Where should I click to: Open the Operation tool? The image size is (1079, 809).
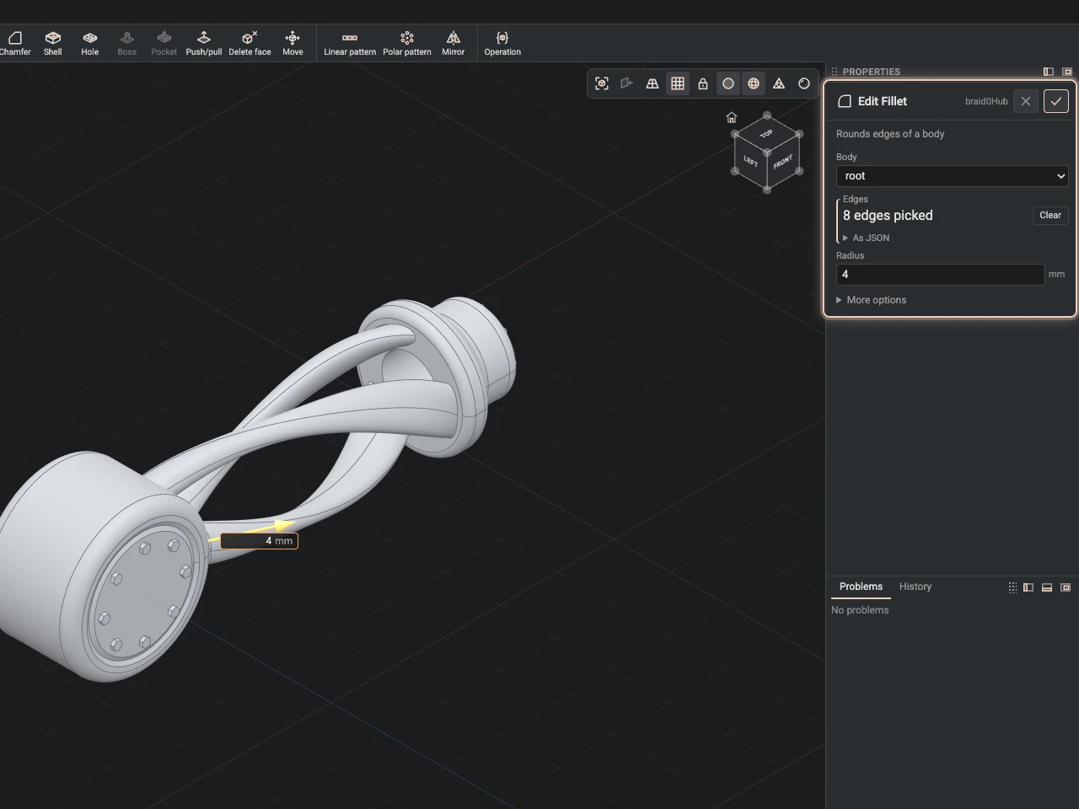[x=502, y=43]
